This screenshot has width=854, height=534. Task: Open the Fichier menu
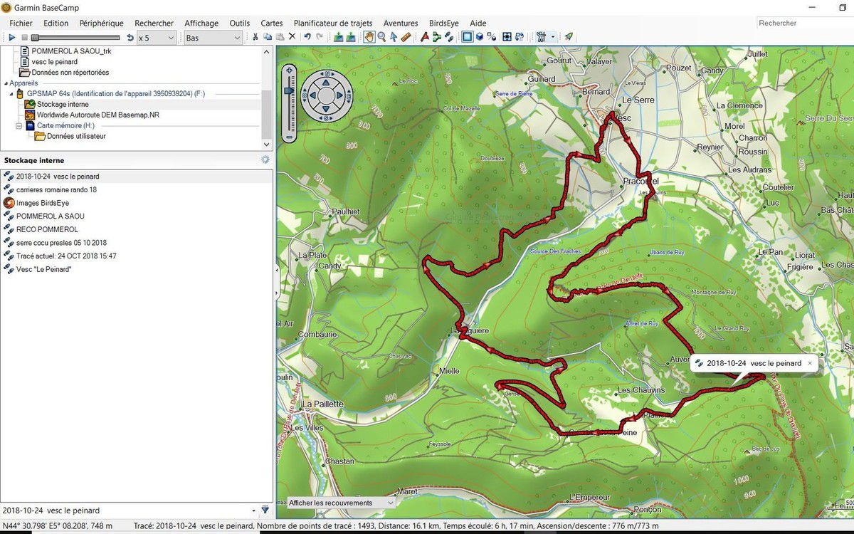coord(21,23)
